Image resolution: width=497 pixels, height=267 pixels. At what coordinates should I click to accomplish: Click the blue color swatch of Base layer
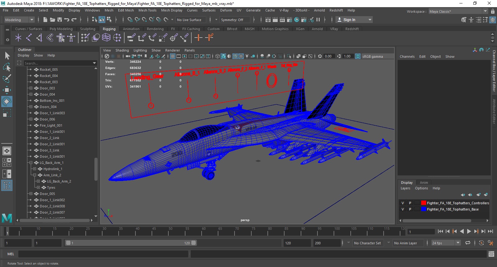(423, 209)
